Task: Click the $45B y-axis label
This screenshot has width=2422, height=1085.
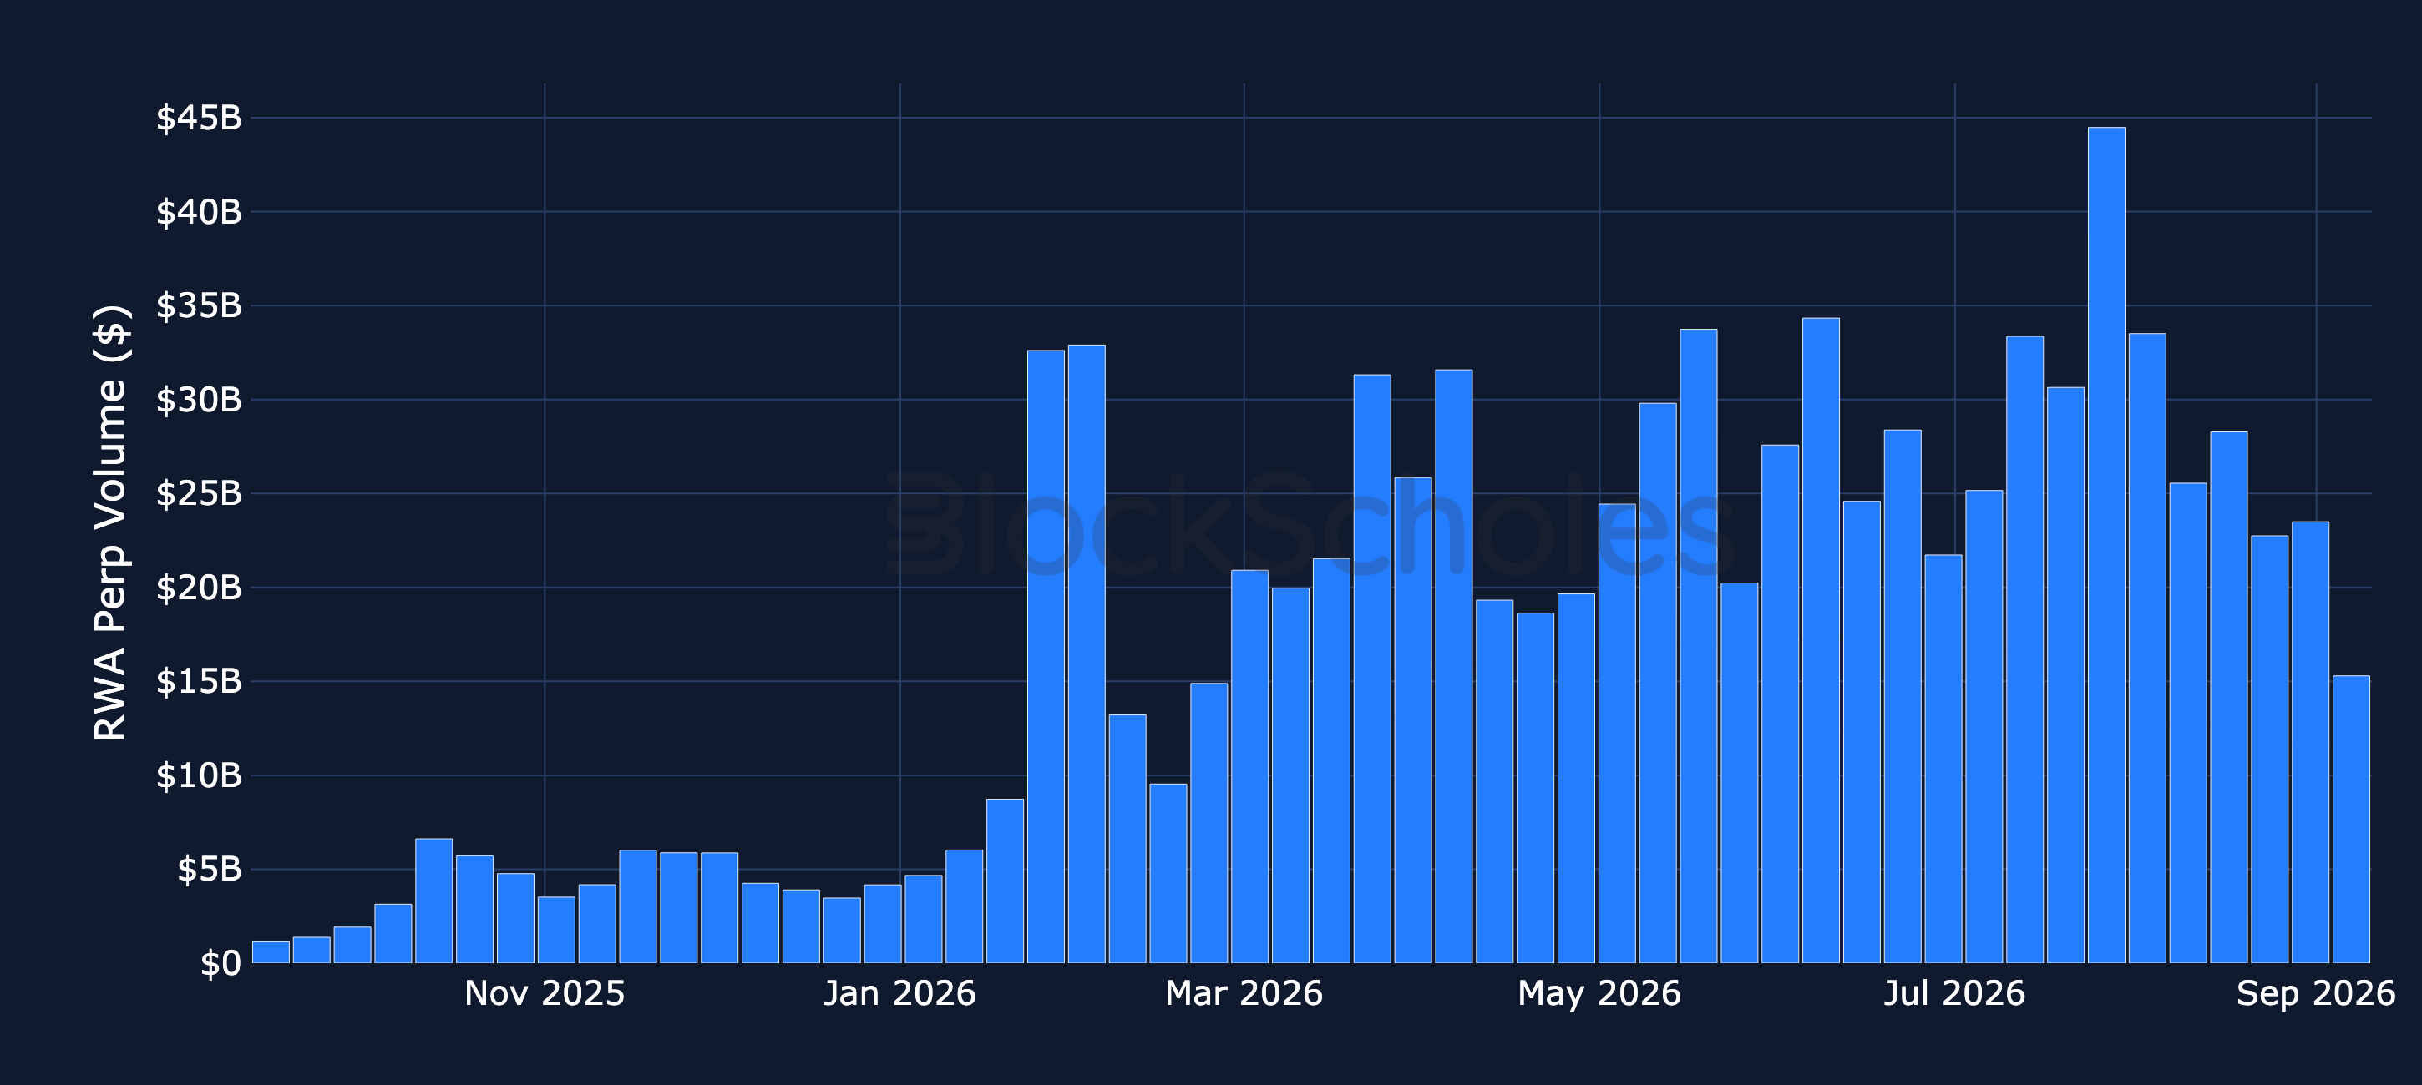Action: point(199,119)
